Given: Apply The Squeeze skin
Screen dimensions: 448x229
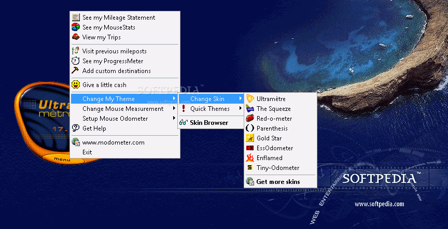Looking at the screenshot, I should pyautogui.click(x=281, y=109).
